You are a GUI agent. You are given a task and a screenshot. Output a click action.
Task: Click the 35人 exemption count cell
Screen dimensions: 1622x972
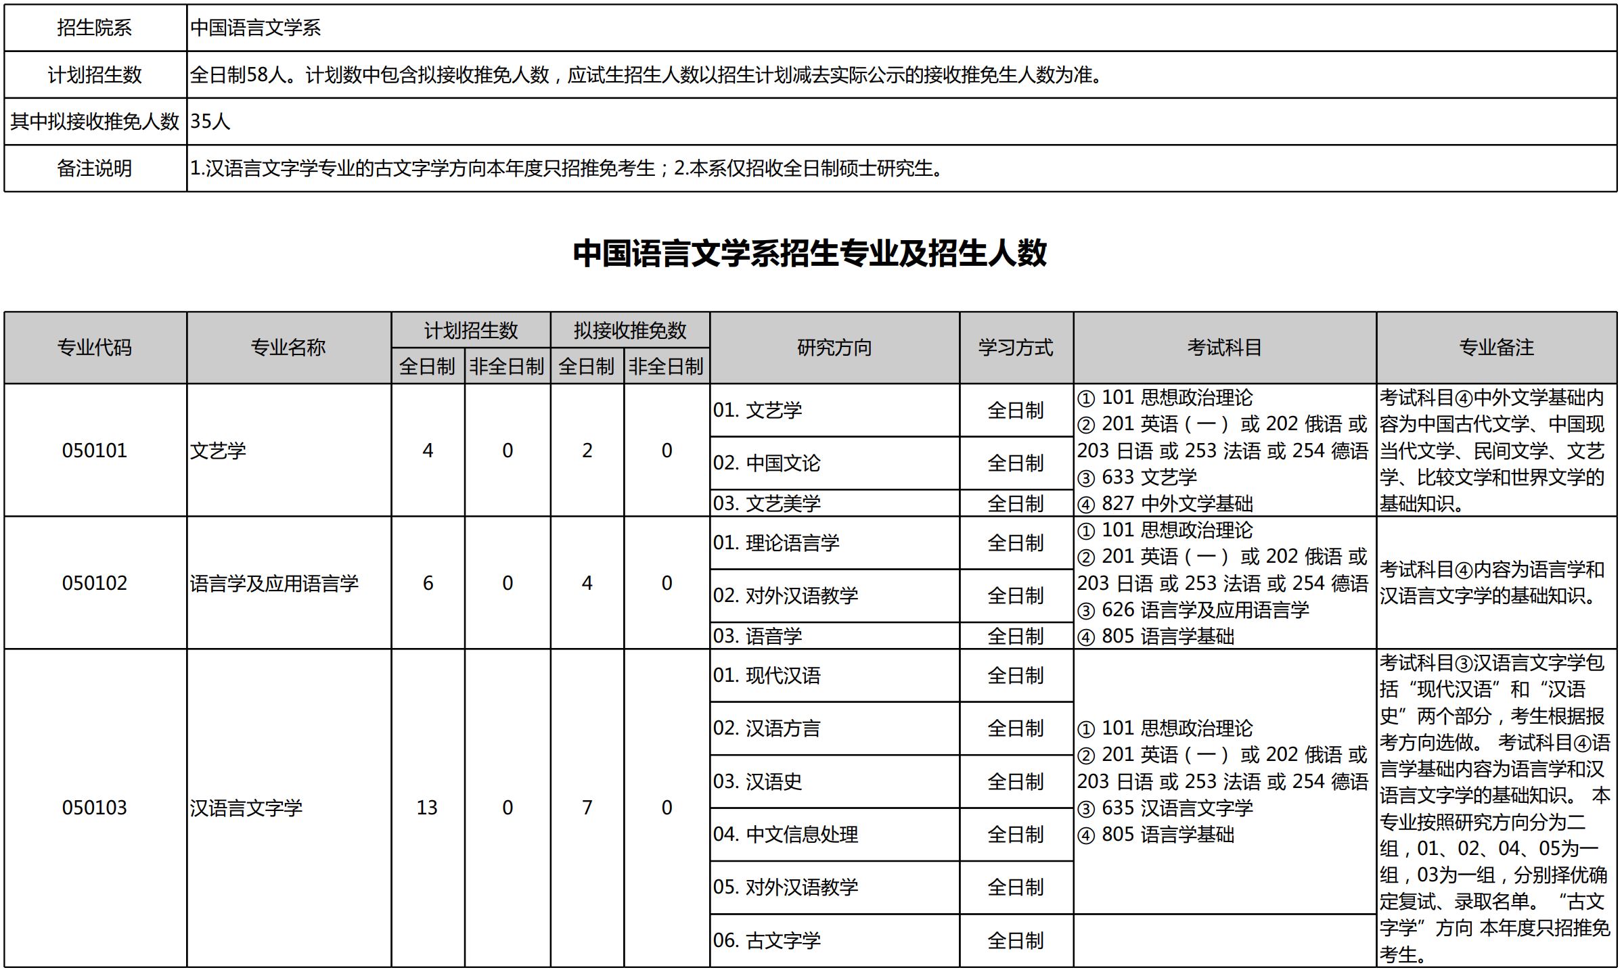tap(210, 121)
